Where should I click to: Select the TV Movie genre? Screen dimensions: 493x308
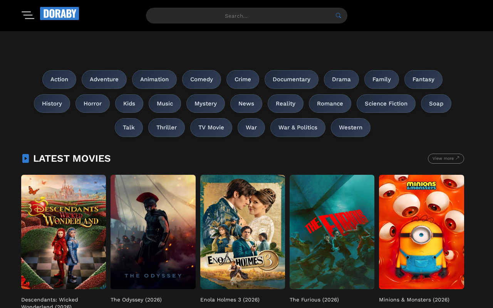pos(211,127)
